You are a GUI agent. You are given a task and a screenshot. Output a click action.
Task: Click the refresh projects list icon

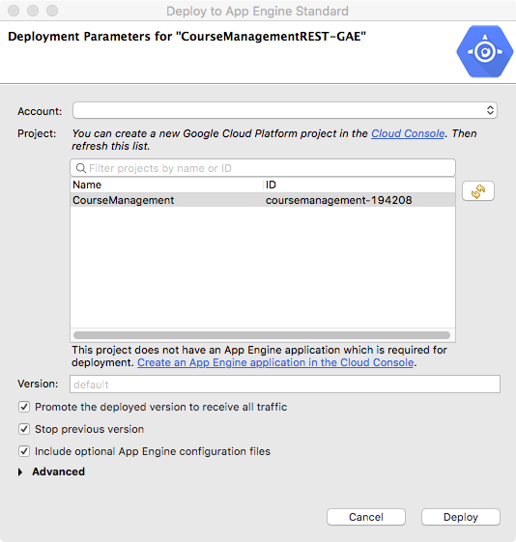pos(478,190)
